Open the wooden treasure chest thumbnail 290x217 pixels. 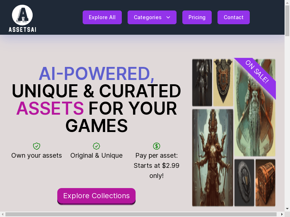[x=265, y=183]
